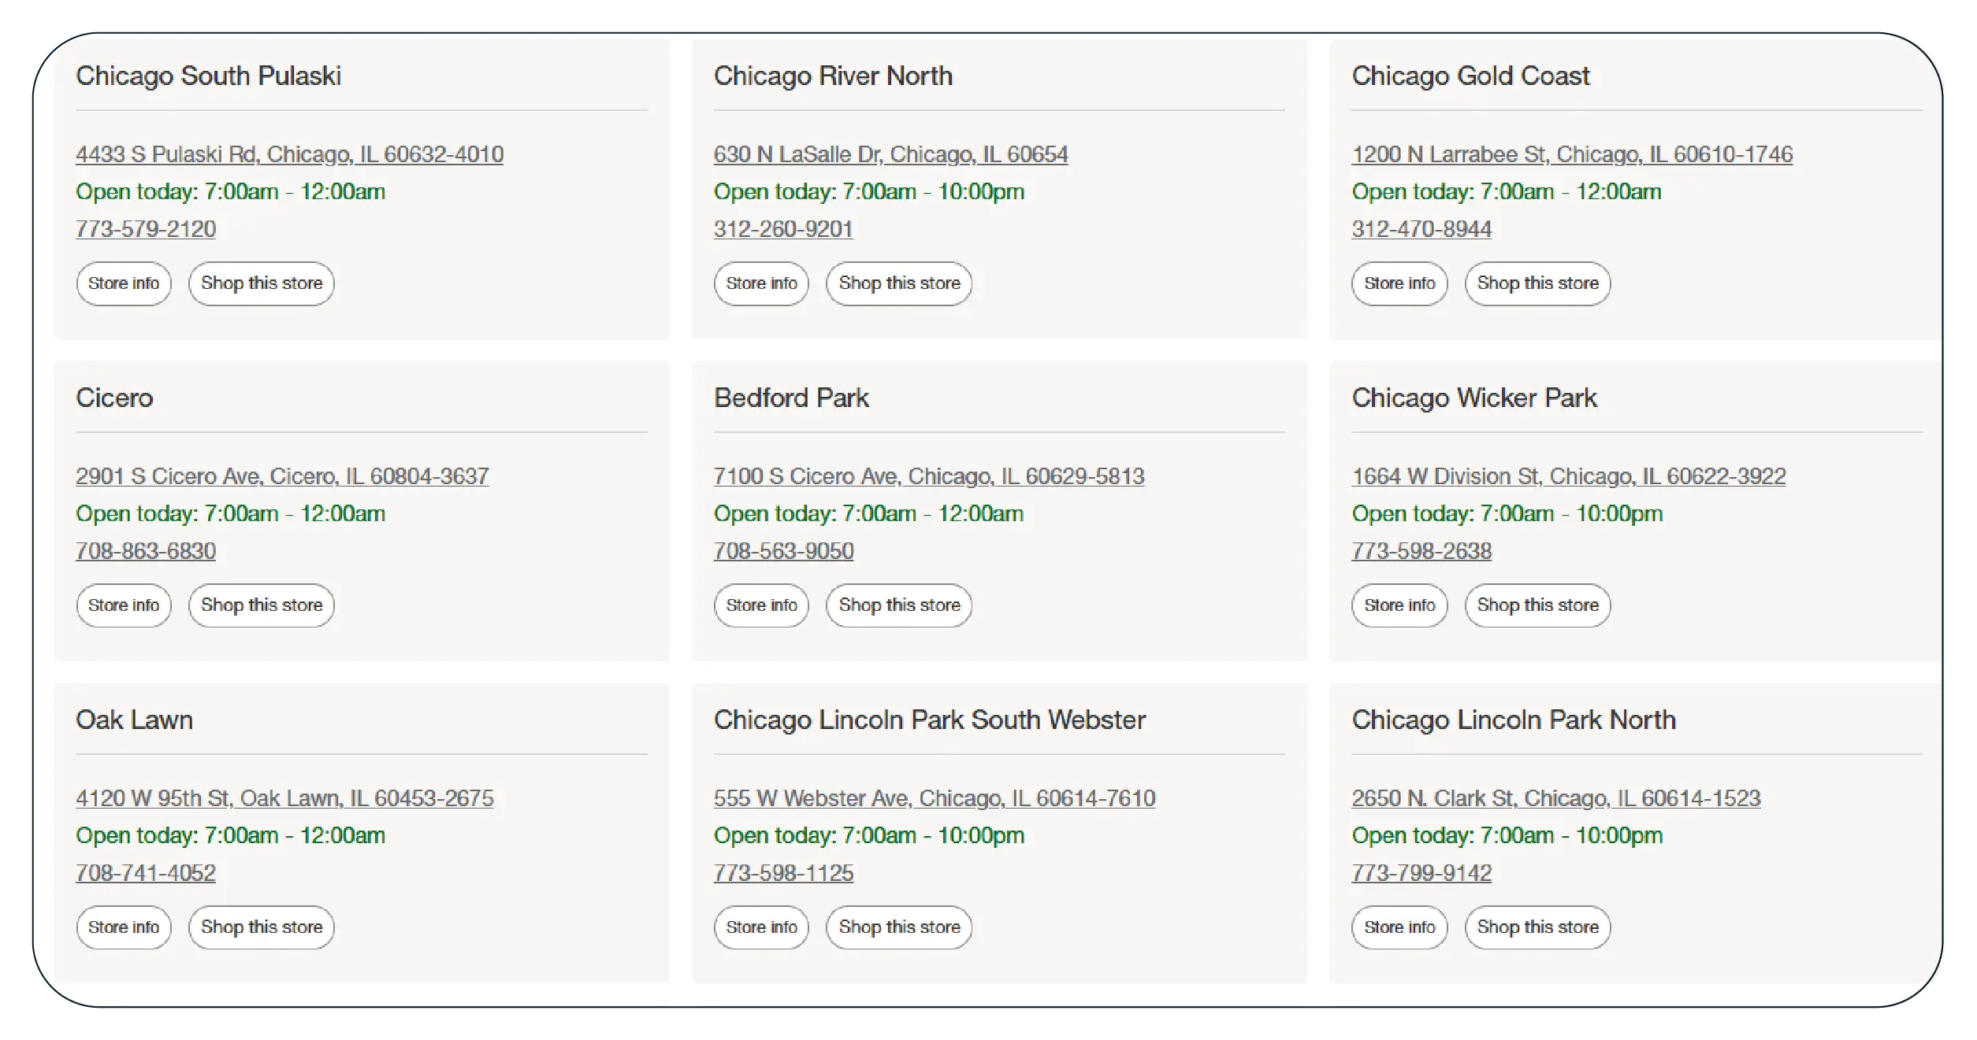Open the 4433 S Pulaski Rd address link

[x=289, y=154]
